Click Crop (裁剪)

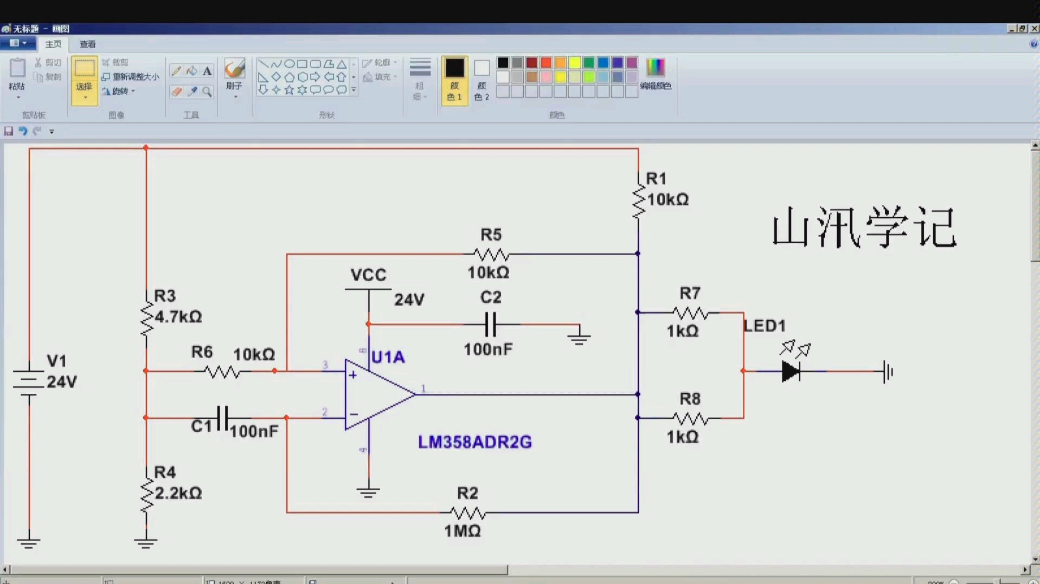(x=115, y=63)
